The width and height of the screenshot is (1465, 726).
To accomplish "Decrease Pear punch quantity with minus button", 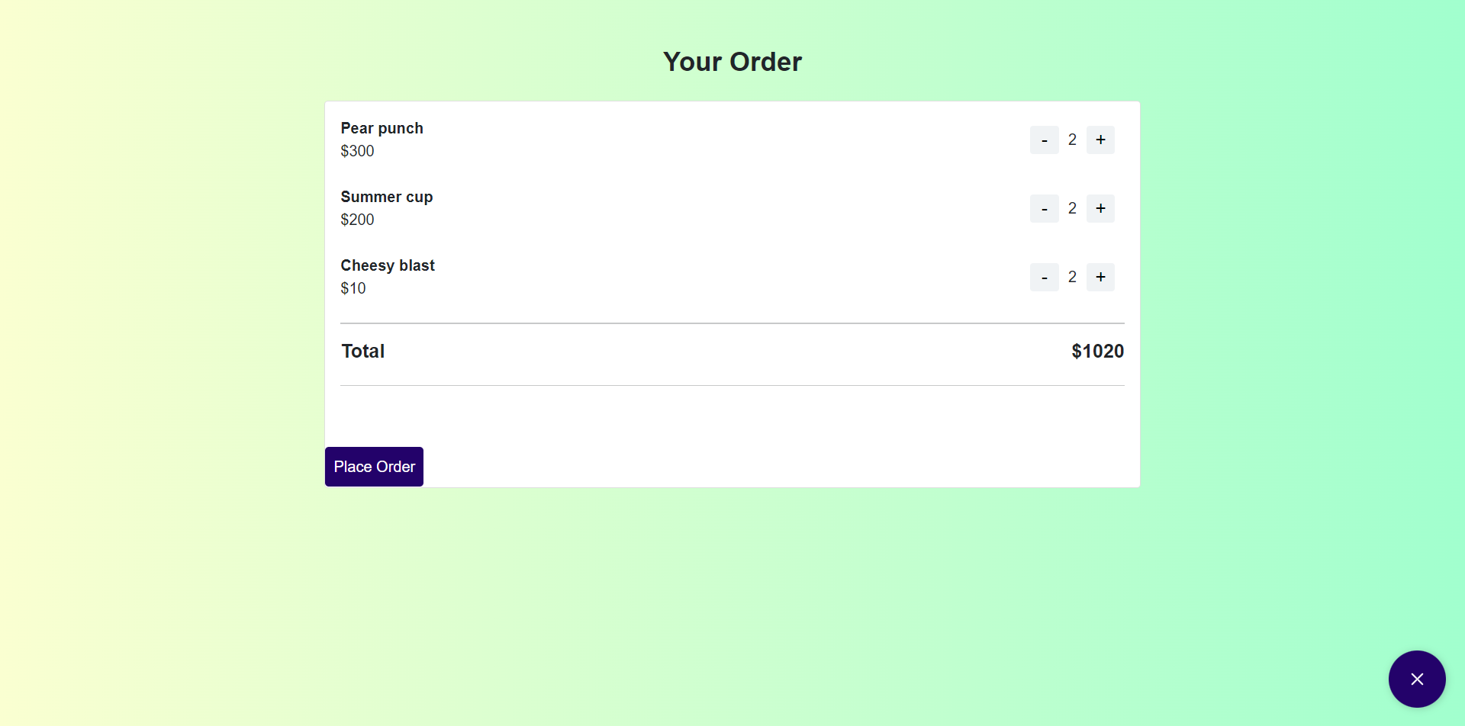I will (x=1044, y=140).
